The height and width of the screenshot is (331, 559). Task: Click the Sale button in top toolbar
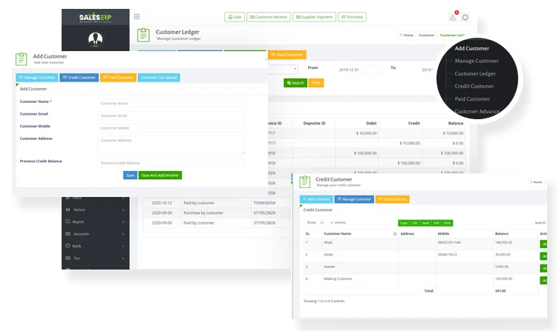tap(235, 16)
